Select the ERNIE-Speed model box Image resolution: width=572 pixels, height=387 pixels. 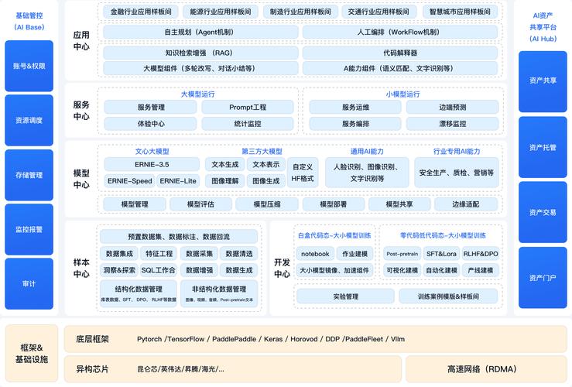(x=128, y=181)
